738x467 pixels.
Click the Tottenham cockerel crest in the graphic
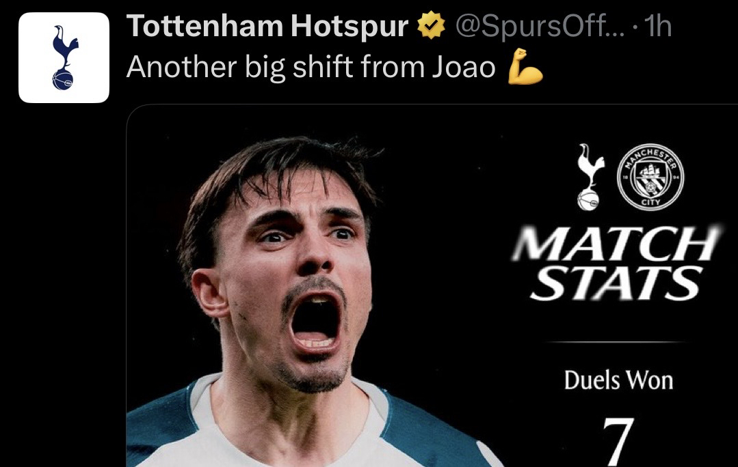590,177
